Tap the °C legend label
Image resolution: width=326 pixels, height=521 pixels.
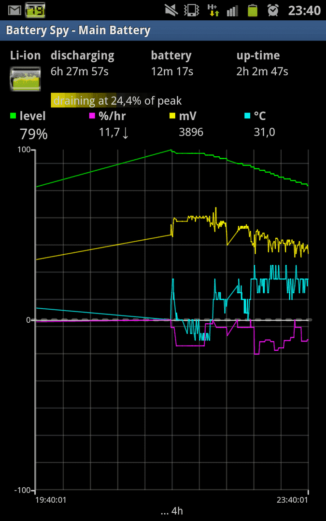pos(260,116)
